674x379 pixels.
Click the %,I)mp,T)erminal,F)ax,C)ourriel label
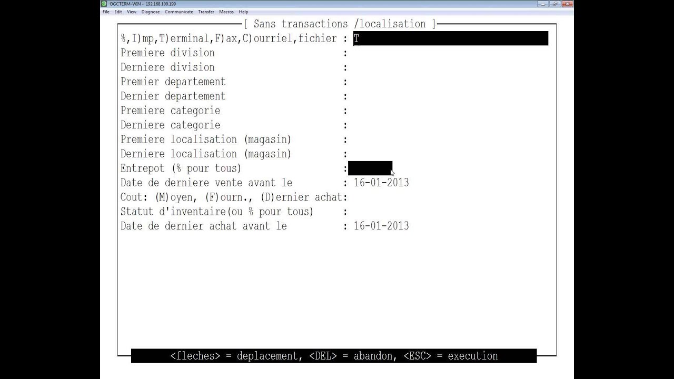click(229, 39)
